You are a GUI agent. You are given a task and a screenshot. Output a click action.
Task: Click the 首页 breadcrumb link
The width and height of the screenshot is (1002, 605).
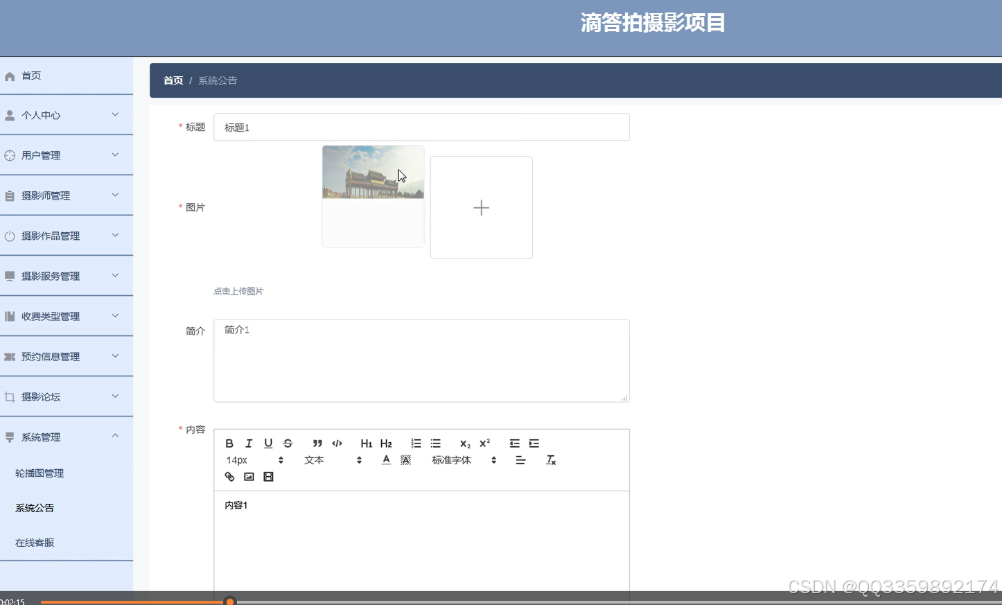(173, 80)
